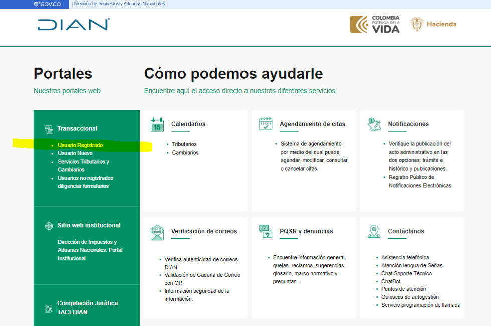The width and height of the screenshot is (491, 326).
Task: Open Asistencia telefónica link
Action: (x=405, y=257)
